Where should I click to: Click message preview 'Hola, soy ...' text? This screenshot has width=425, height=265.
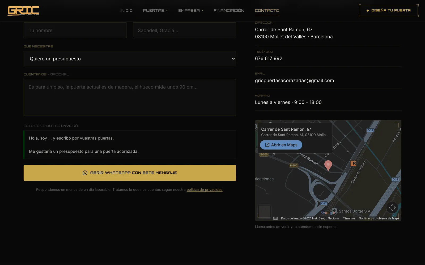pyautogui.click(x=71, y=138)
